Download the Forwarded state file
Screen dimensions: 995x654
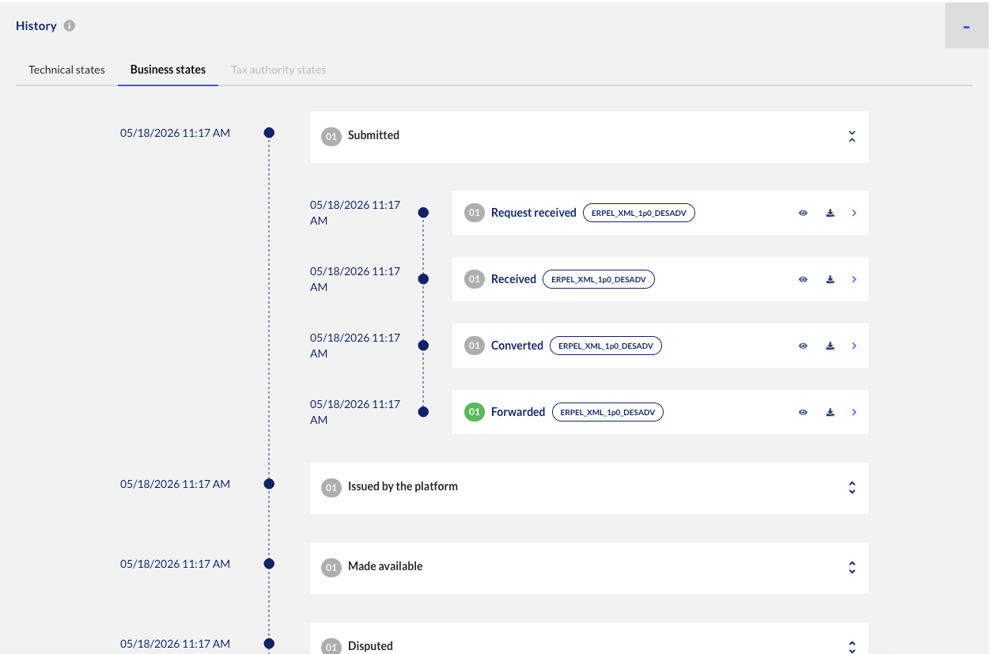click(x=830, y=412)
